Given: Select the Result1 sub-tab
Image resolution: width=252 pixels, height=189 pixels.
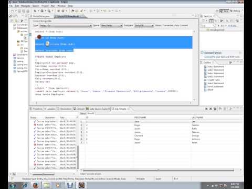Looking at the screenshot, I should click(x=91, y=113).
